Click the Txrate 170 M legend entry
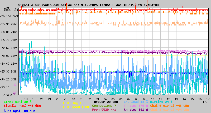This screenshot has height=113, width=211. click(136, 106)
